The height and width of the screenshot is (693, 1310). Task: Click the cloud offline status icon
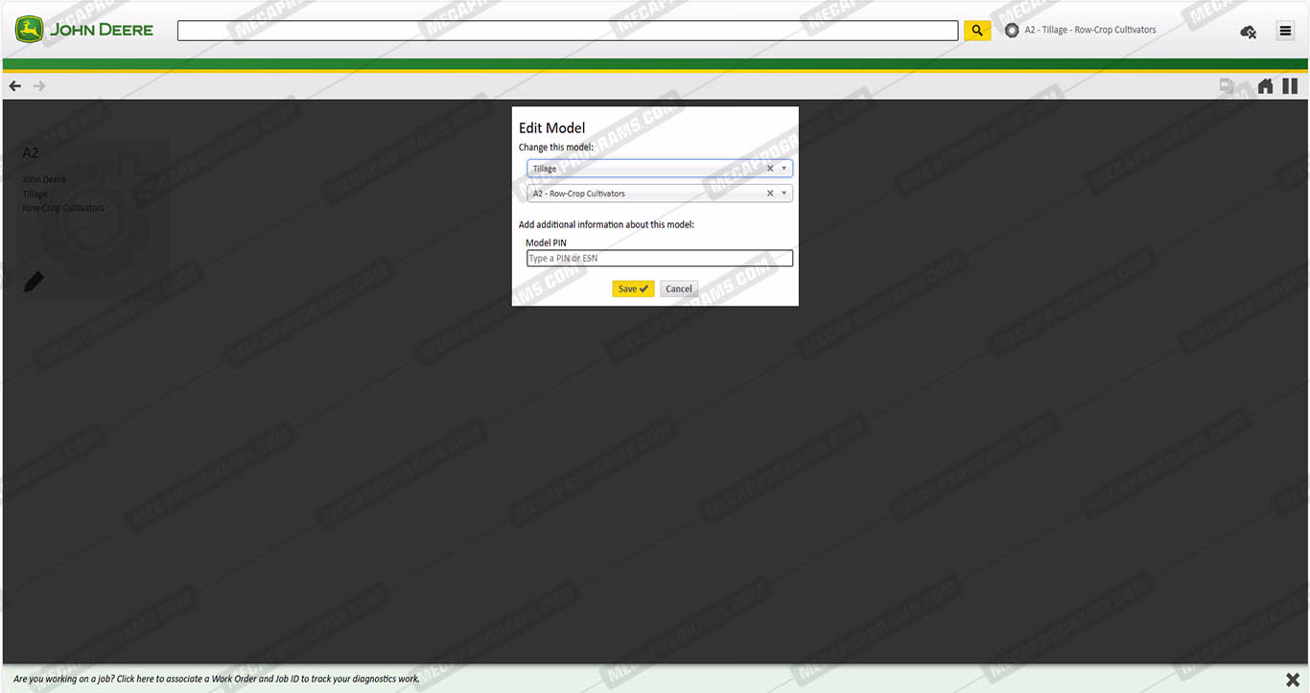pos(1248,32)
